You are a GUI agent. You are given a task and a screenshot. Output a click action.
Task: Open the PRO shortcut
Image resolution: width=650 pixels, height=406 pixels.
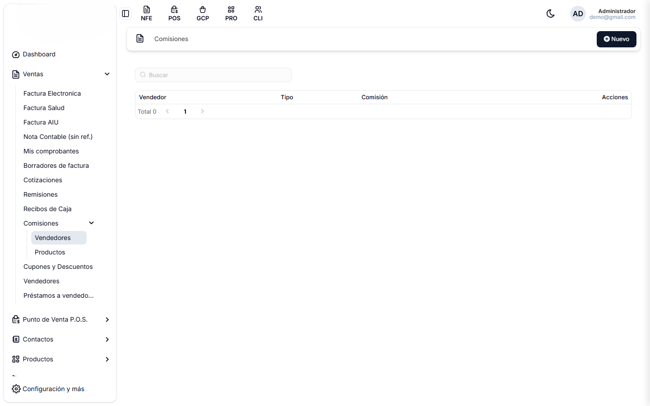click(x=231, y=14)
